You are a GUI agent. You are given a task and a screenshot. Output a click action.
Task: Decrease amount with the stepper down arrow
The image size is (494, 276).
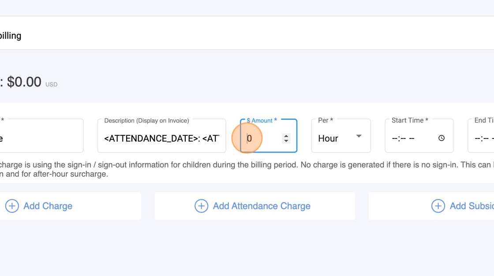click(x=286, y=141)
